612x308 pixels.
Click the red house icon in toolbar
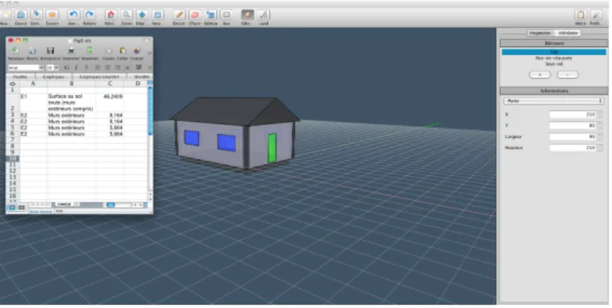click(110, 15)
